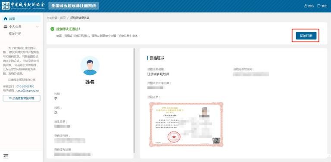The width and height of the screenshot is (331, 162).
Task: Click the logout icon next to 登出
Action: click(x=319, y=6)
